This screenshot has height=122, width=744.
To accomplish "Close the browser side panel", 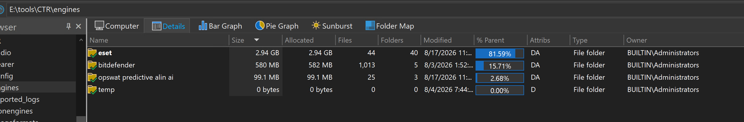I will [x=78, y=26].
